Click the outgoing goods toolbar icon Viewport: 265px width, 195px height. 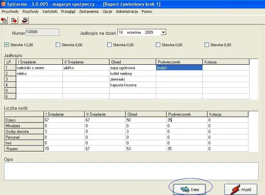pyautogui.click(x=14, y=20)
